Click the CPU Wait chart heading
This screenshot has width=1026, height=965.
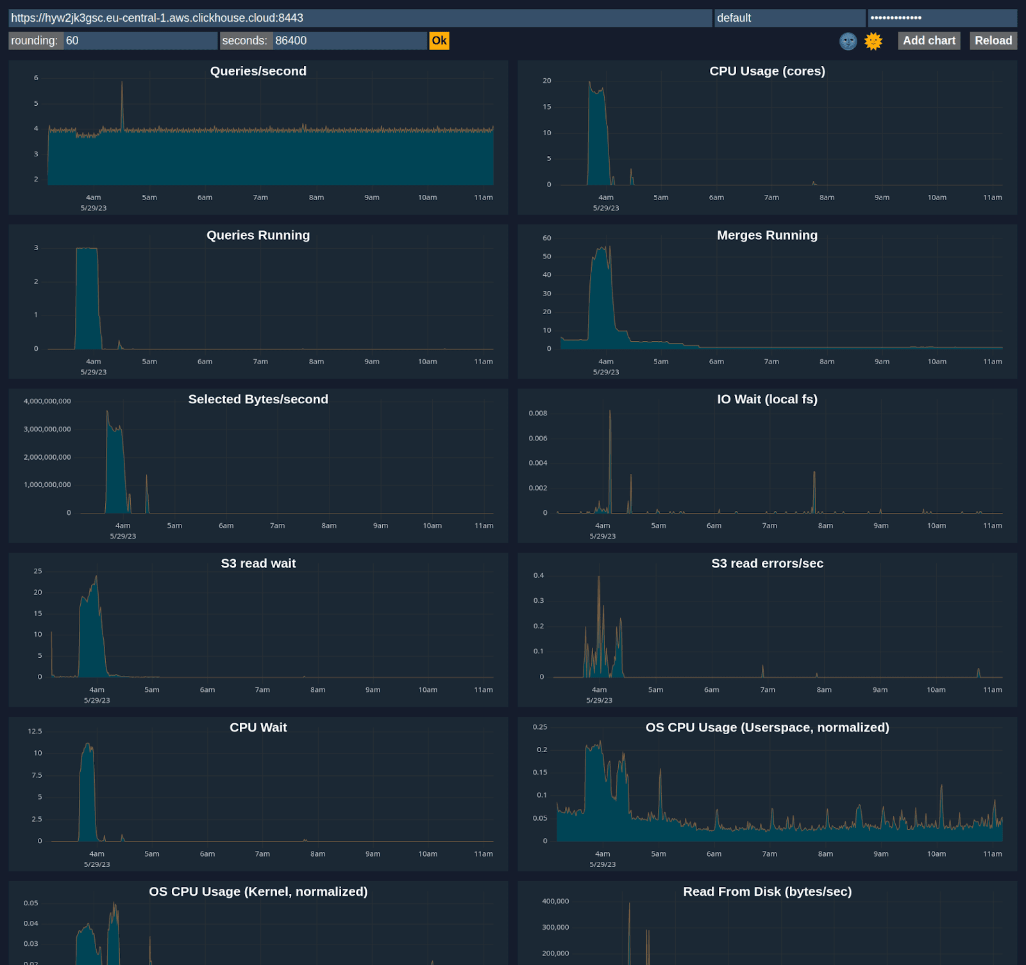point(258,728)
